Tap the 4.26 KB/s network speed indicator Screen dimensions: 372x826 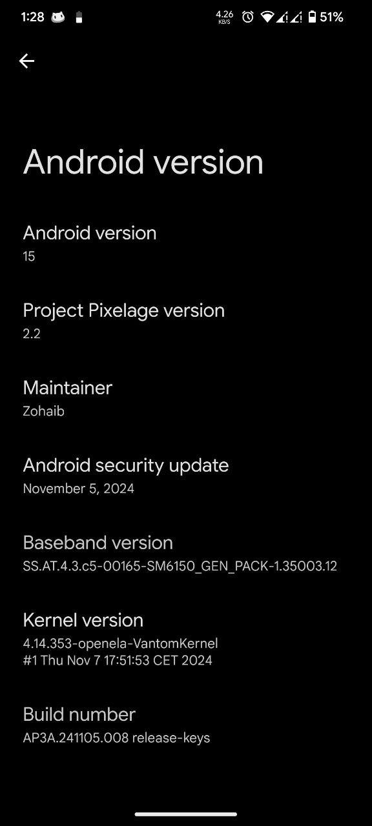coord(225,17)
